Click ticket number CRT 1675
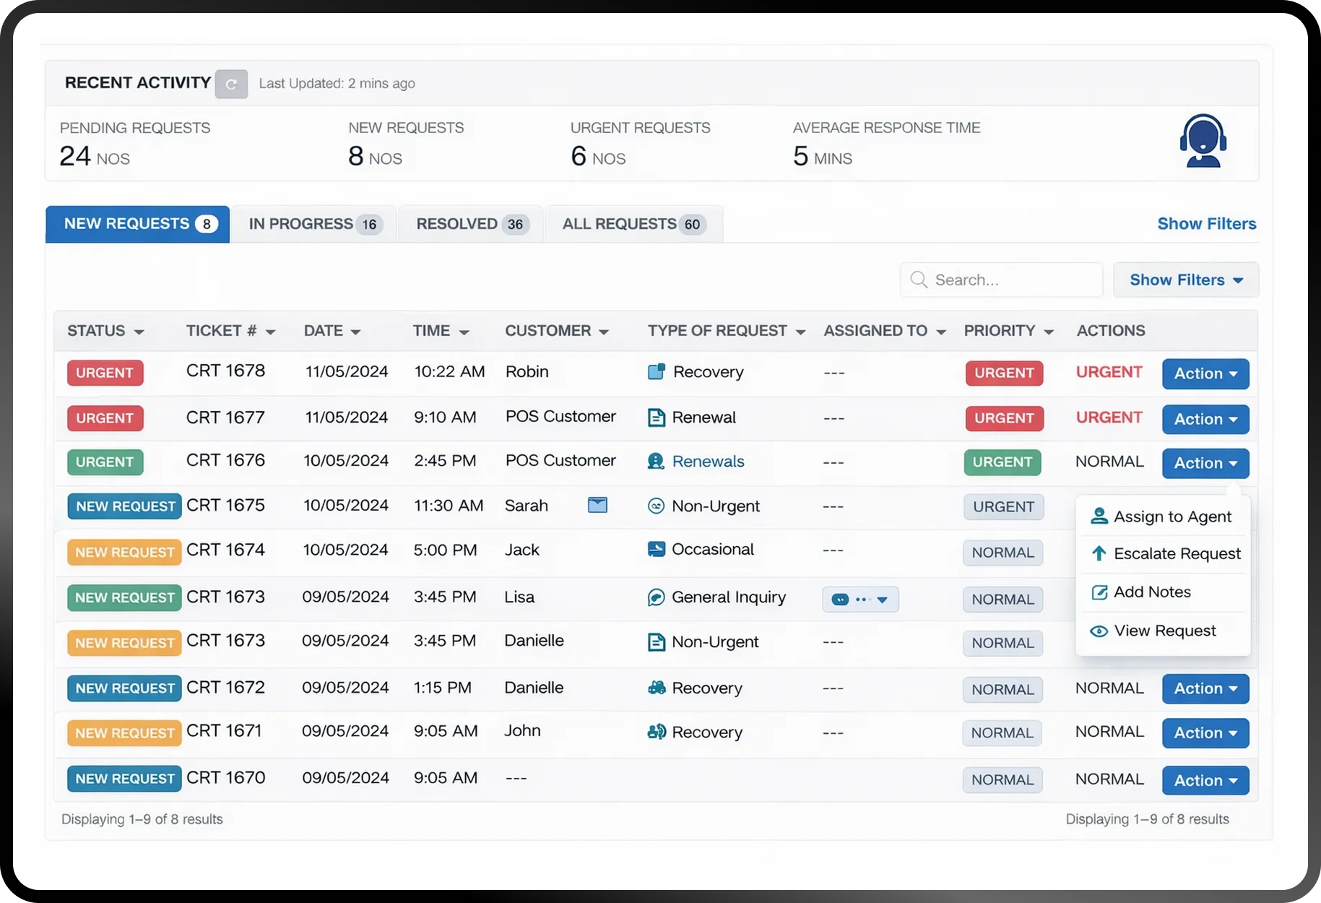1321x903 pixels. 225,505
